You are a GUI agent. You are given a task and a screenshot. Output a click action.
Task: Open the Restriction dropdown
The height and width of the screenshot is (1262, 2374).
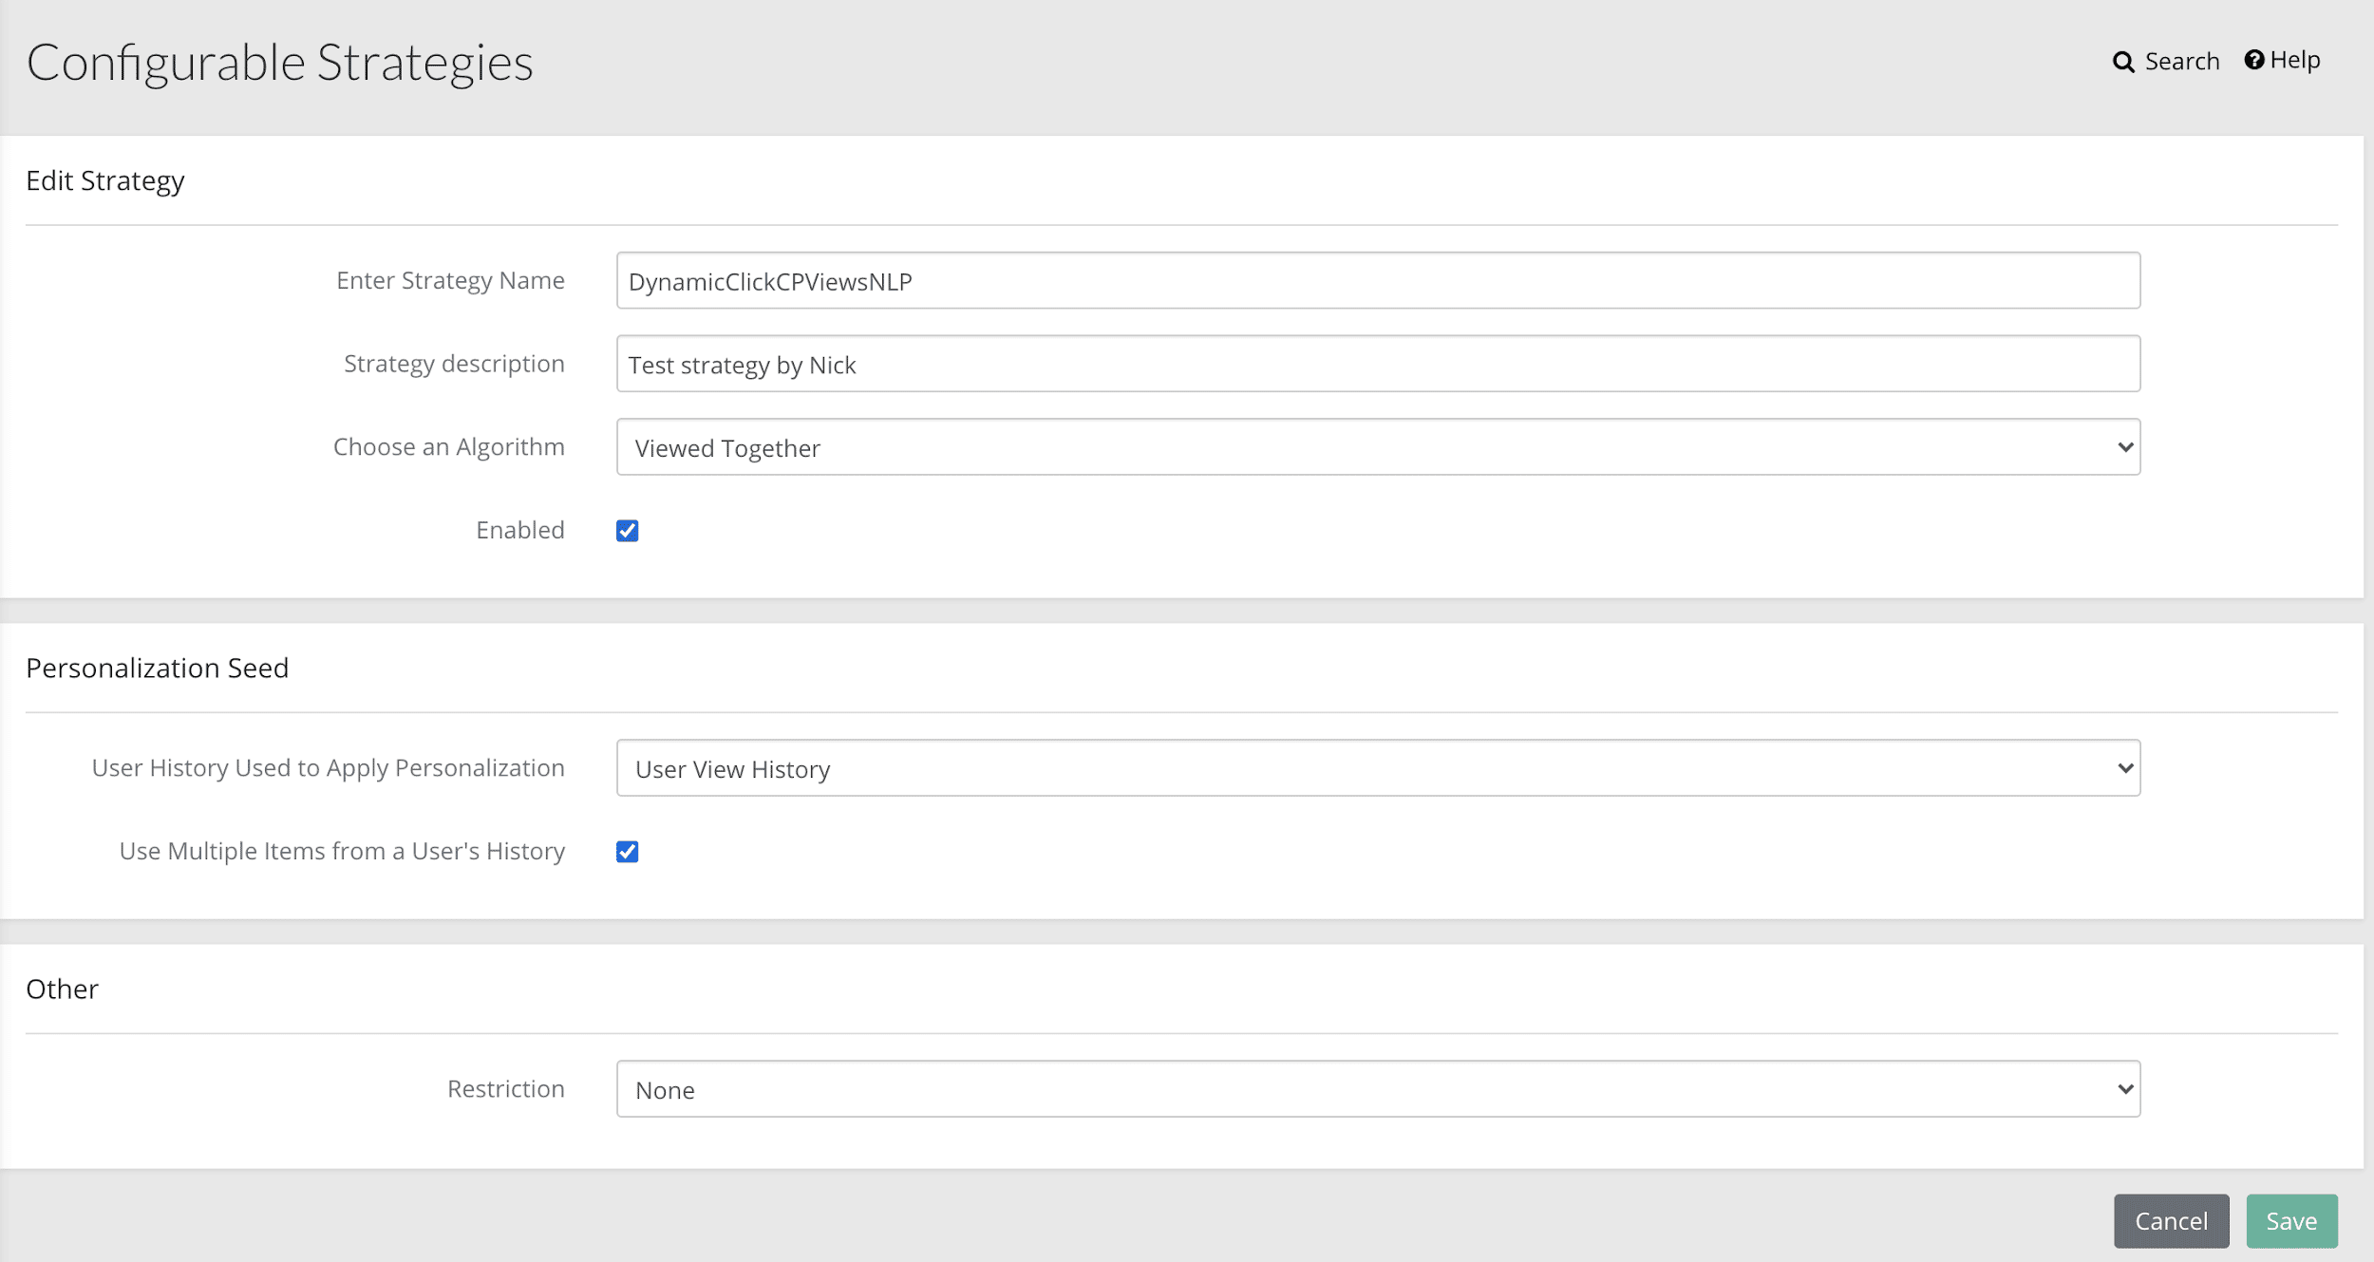(x=1378, y=1089)
